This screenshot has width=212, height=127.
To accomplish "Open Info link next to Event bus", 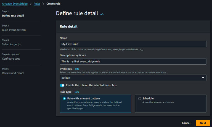I will click(x=77, y=69).
